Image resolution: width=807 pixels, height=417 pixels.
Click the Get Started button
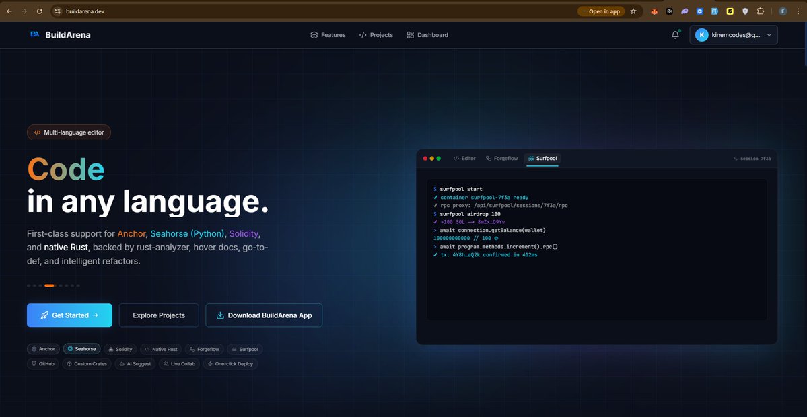[x=69, y=315]
